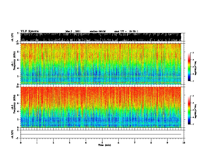Click the "-5" tick on ch.3(V) axis
Viewport: 207px width, 160px height.
pos(18,138)
